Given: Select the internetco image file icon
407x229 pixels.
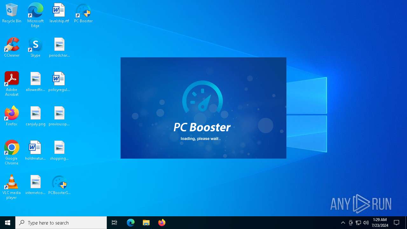Looking at the screenshot, I should pyautogui.click(x=35, y=185).
